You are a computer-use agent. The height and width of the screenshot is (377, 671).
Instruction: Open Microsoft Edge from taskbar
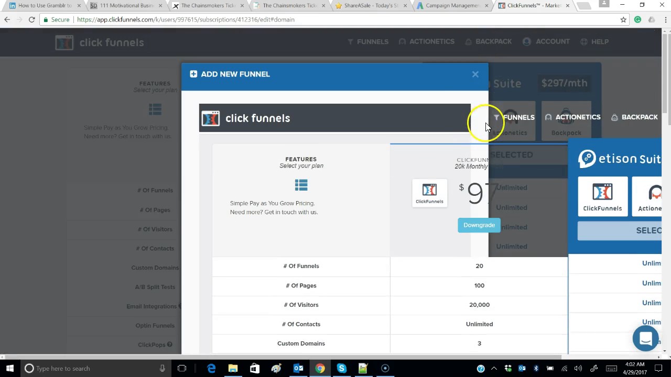click(211, 368)
